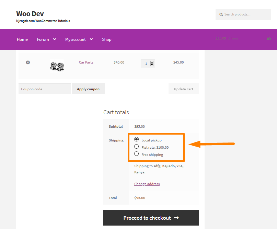This screenshot has width=277, height=229.
Task: Select the Free shipping radio button
Action: [x=136, y=154]
